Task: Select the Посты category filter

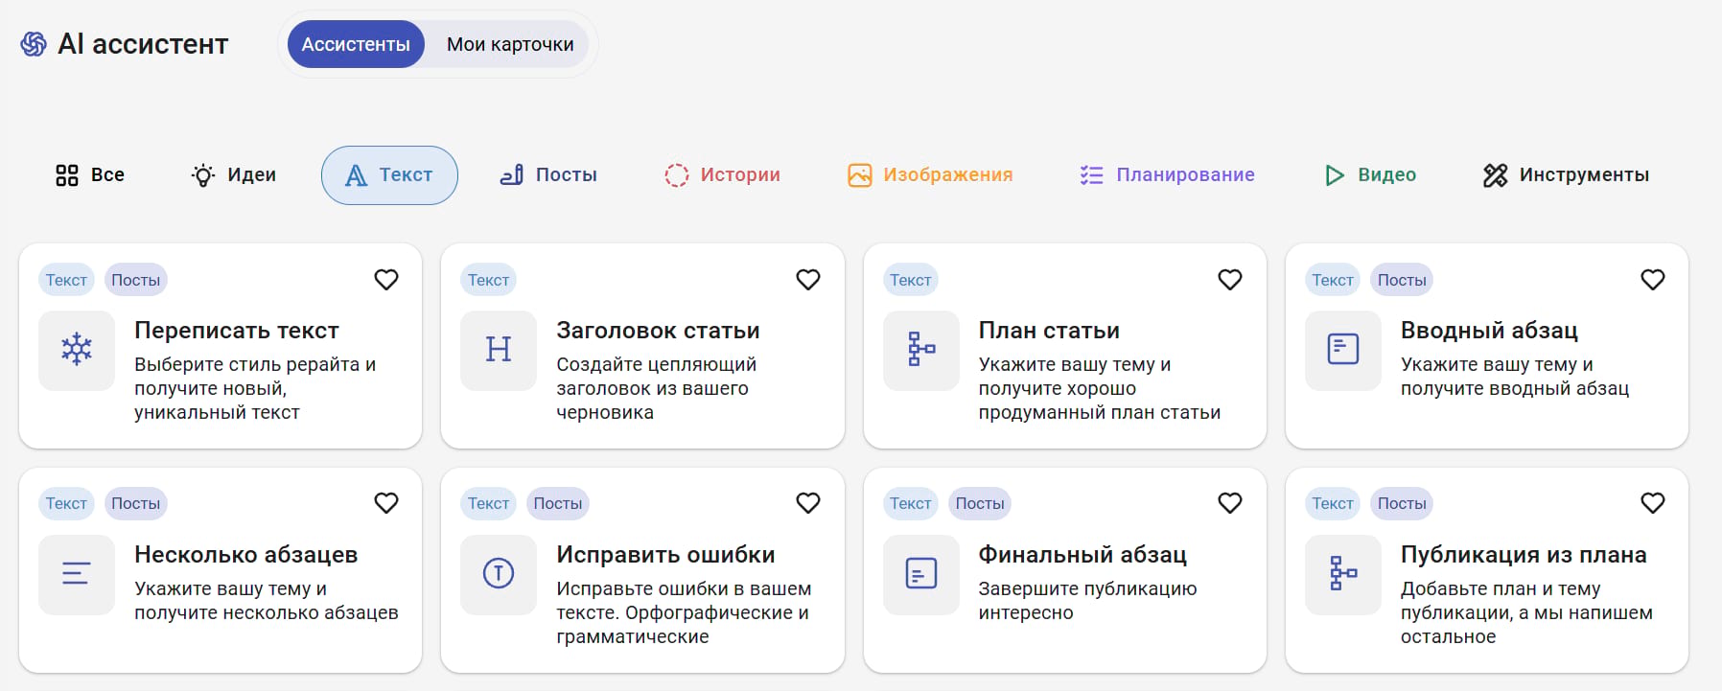Action: click(x=548, y=175)
